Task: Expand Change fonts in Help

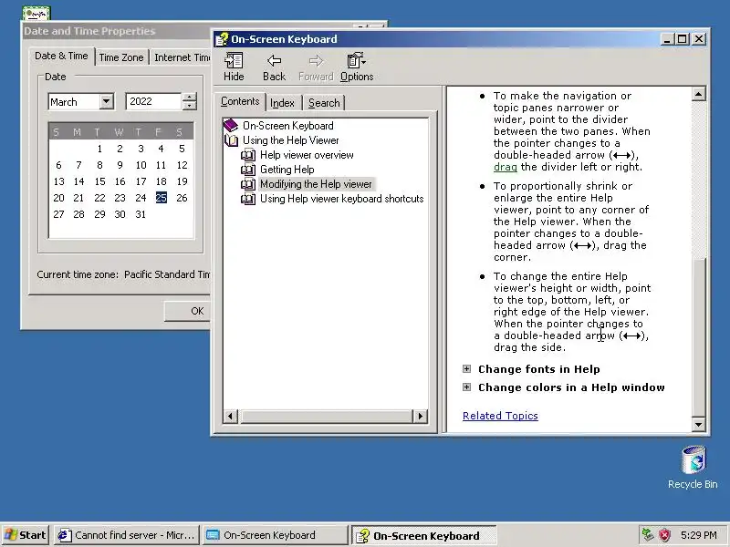Action: pyautogui.click(x=466, y=369)
